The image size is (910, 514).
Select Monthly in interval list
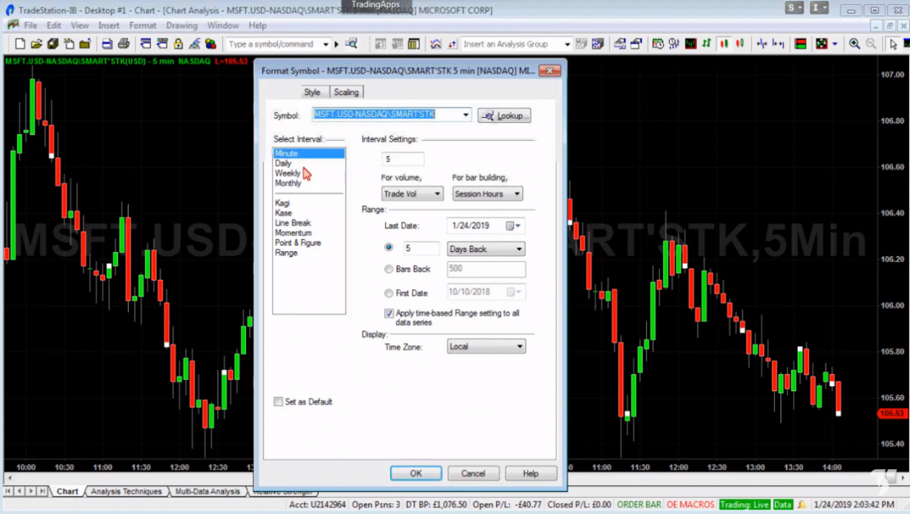click(309, 183)
